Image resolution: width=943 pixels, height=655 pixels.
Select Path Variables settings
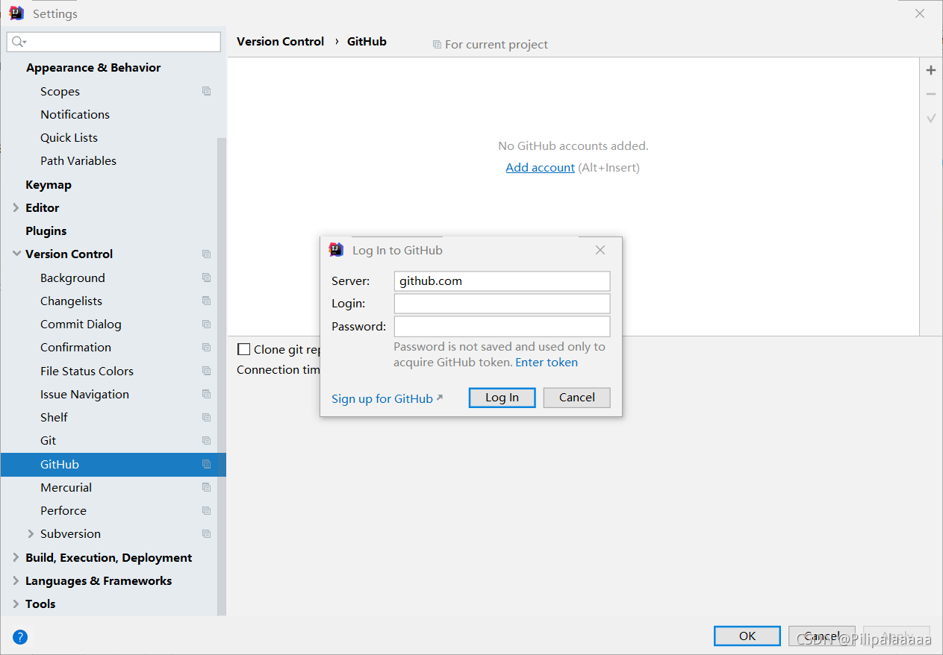[x=78, y=160]
